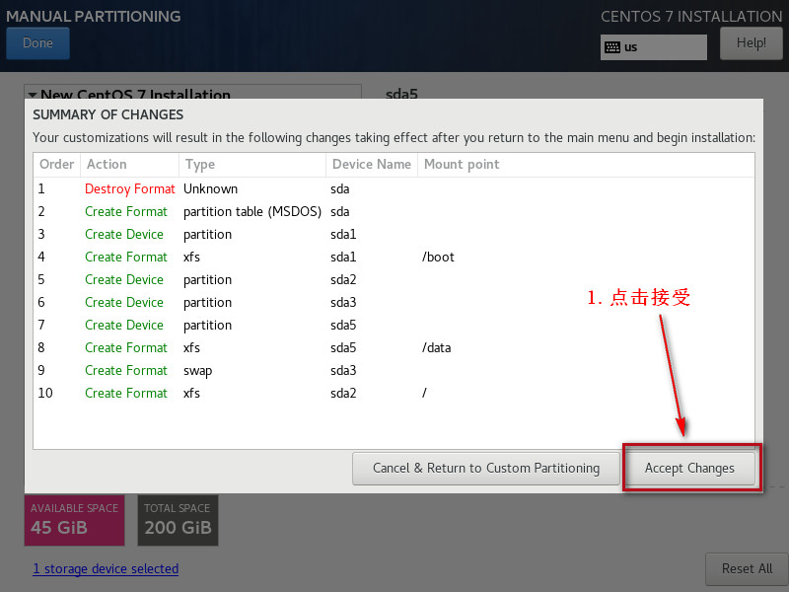Collapse the New CentOS 7 Installation expander

(33, 95)
